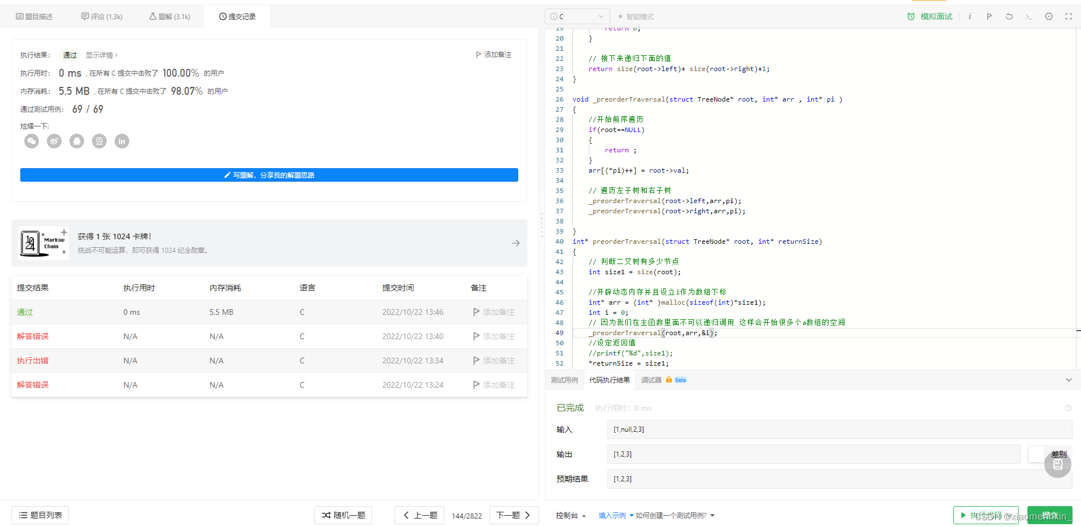Open editor info 'i' icon
1081x527 pixels.
tap(970, 16)
